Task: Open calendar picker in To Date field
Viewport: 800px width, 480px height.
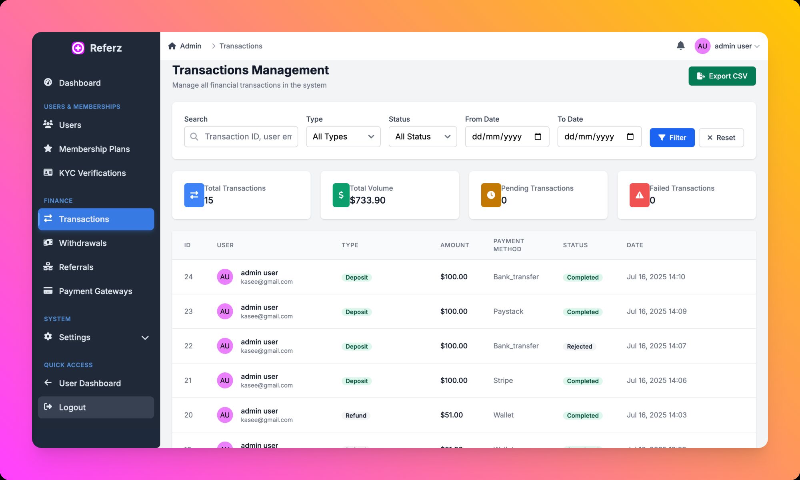Action: (x=630, y=137)
